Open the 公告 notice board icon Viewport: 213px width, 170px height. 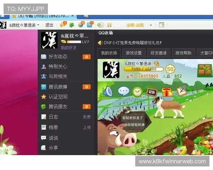(152, 92)
